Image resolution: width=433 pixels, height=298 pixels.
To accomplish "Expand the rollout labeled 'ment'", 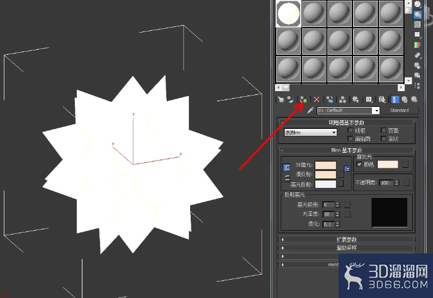I will coord(309,264).
